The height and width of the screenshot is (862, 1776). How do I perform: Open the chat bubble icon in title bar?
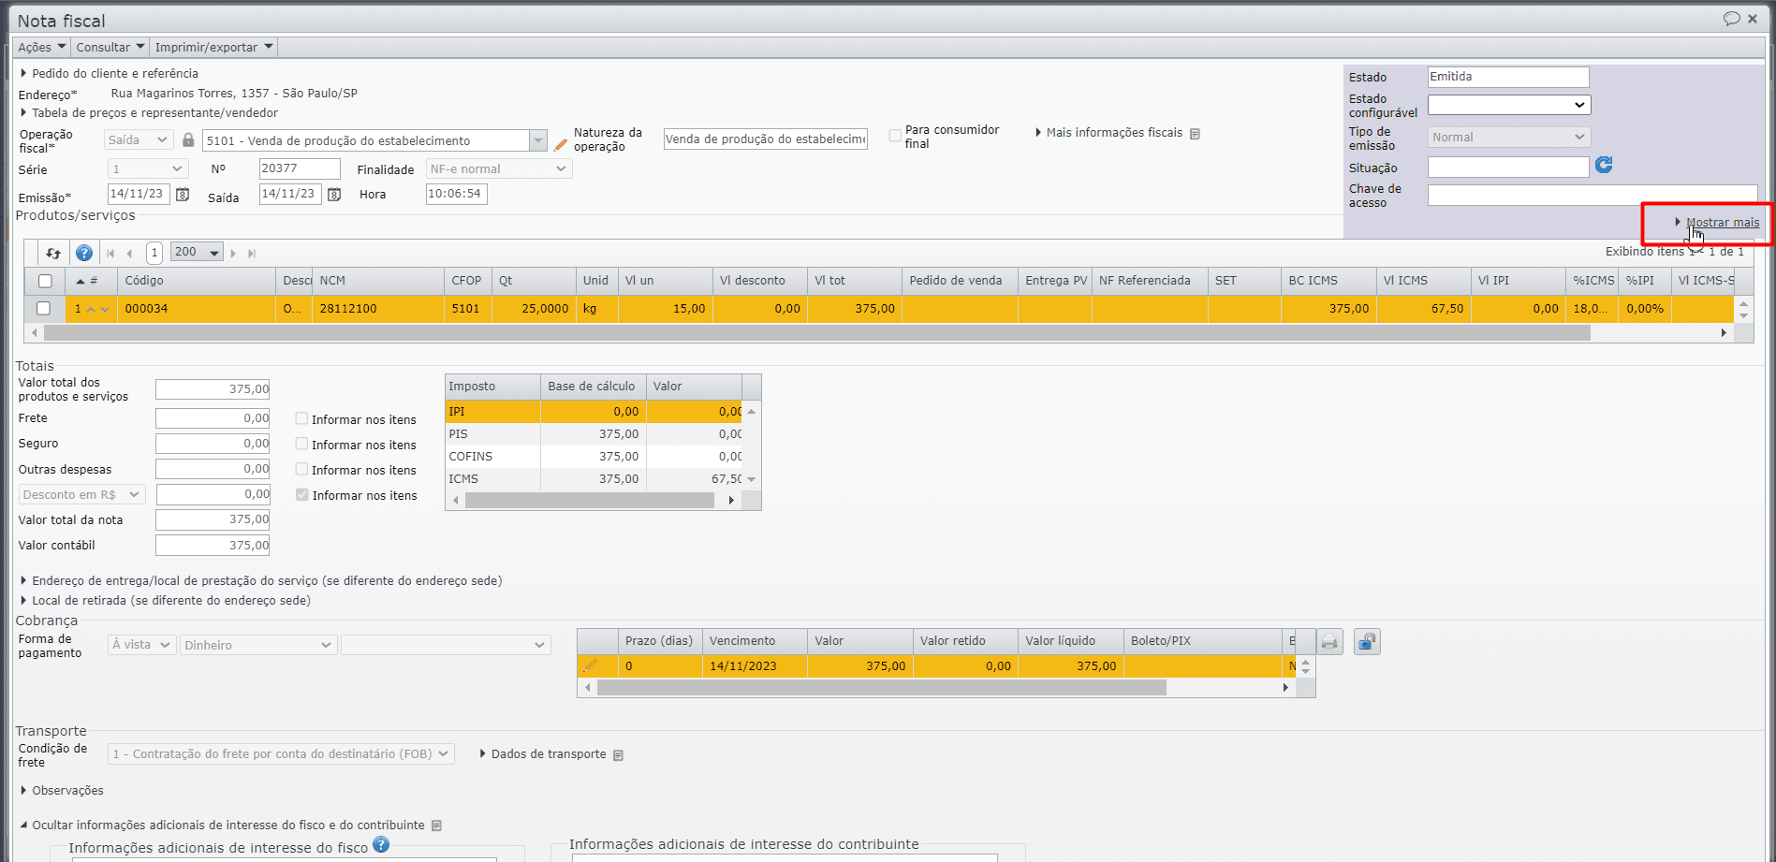[x=1731, y=19]
